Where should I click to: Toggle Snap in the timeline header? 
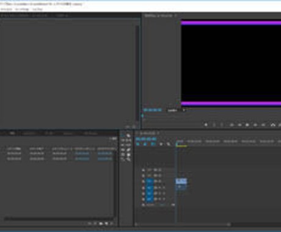point(145,144)
